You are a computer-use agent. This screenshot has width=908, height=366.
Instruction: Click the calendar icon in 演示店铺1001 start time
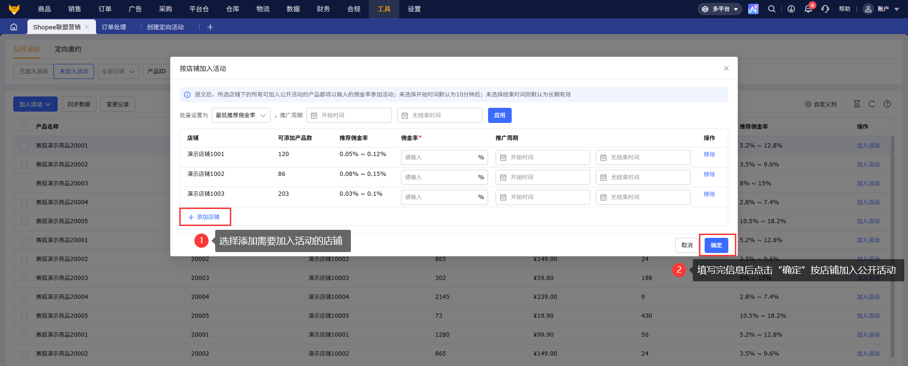pyautogui.click(x=503, y=157)
